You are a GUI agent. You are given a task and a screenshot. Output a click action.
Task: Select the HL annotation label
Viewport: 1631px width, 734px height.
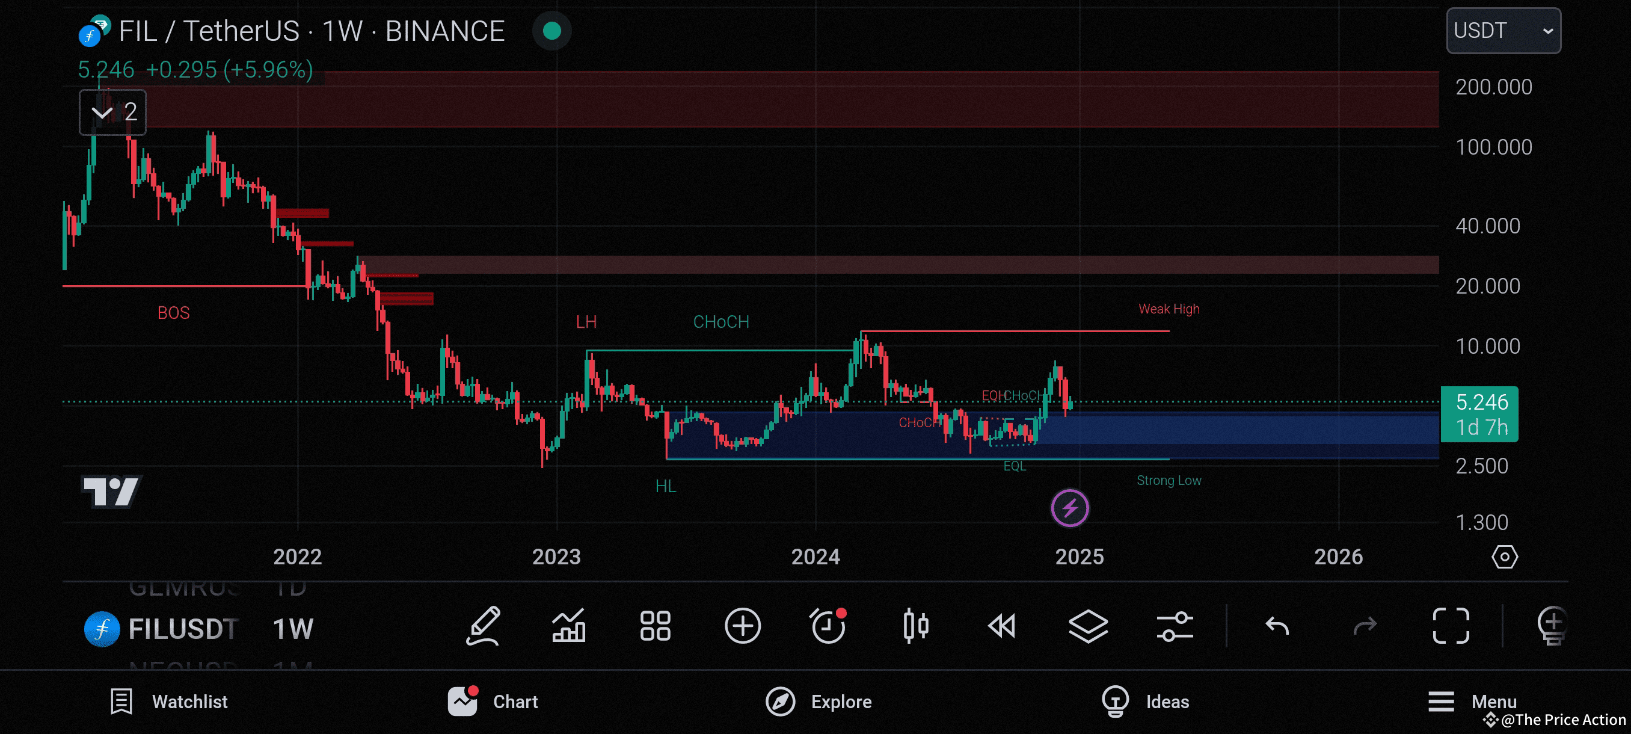click(665, 486)
